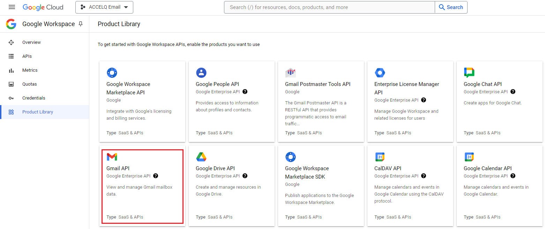Screen dimensions: 545x229
Task: Click the Enterprise License Manager API icon
Action: (x=380, y=73)
